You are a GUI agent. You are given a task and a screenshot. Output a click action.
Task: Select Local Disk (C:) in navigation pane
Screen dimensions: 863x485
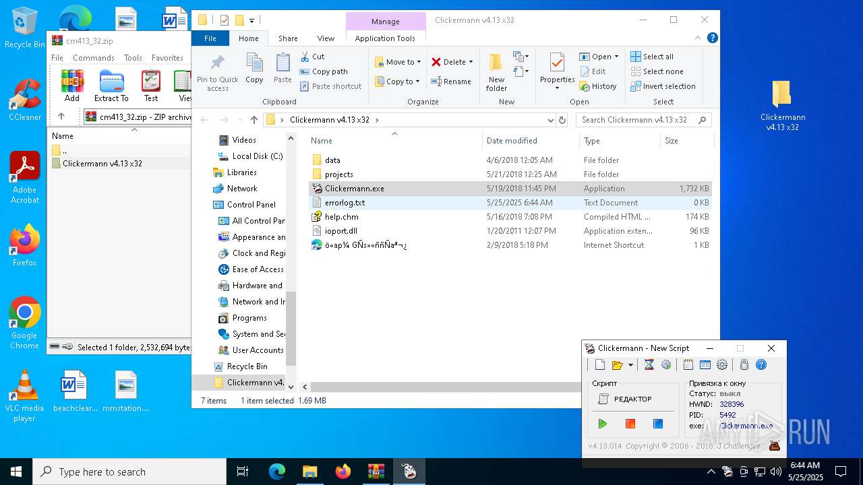point(251,156)
